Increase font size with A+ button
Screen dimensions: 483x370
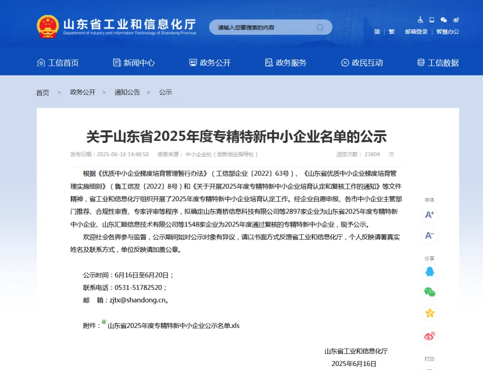tap(429, 214)
